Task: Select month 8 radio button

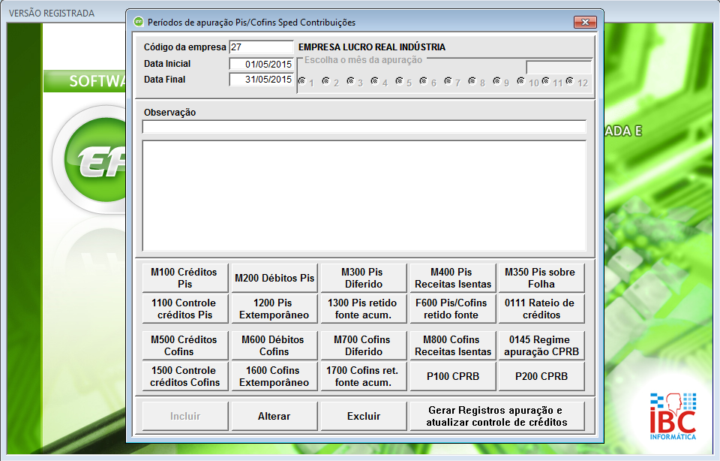Action: tap(472, 81)
